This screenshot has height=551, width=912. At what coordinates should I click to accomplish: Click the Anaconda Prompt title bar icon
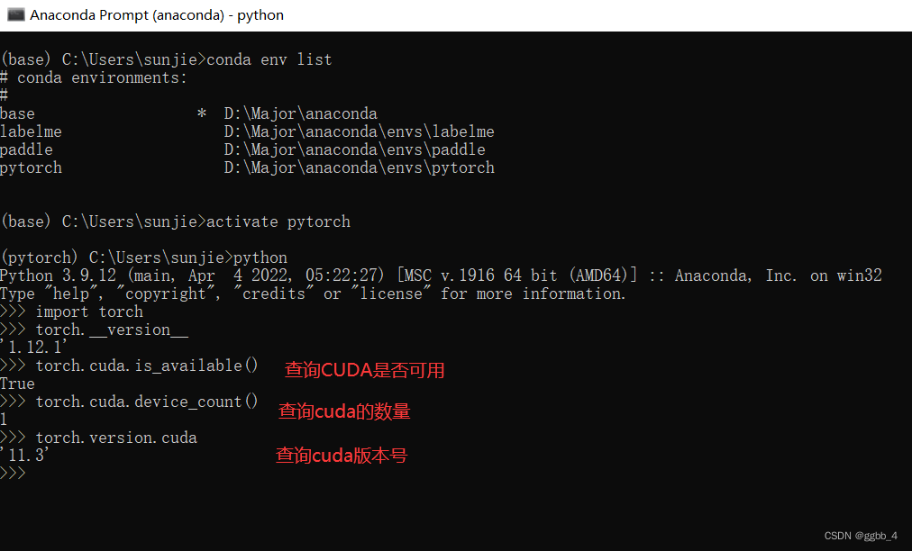click(x=13, y=14)
